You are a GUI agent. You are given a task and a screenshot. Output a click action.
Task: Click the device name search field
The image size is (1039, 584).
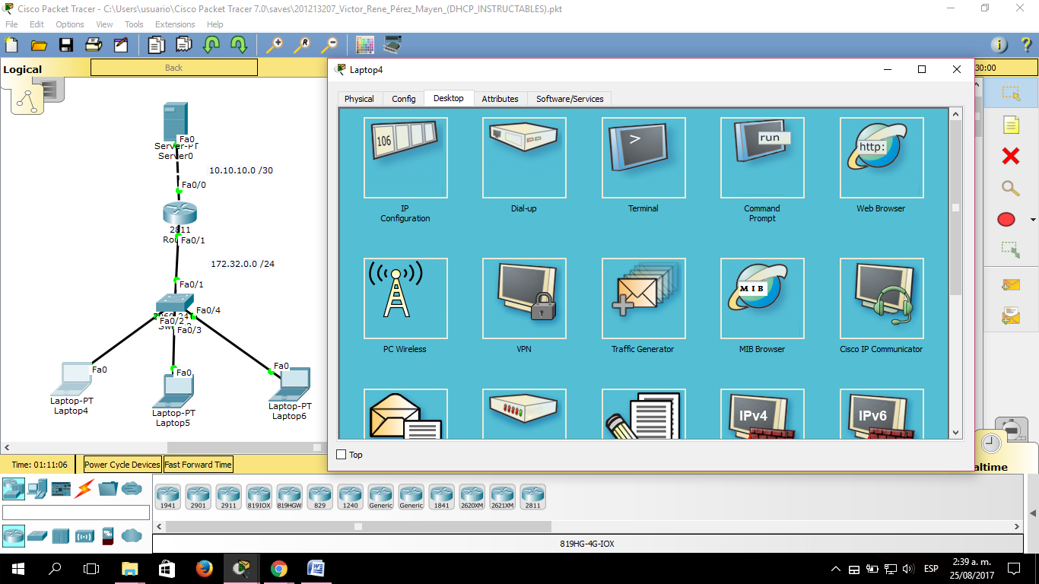(76, 513)
